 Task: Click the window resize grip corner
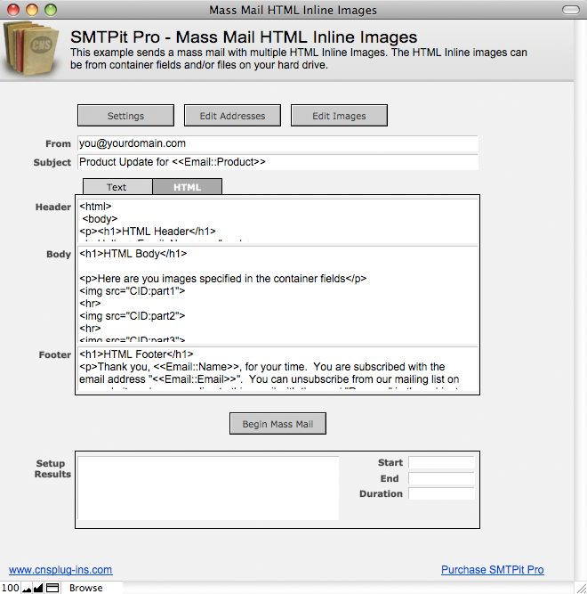tap(581, 588)
